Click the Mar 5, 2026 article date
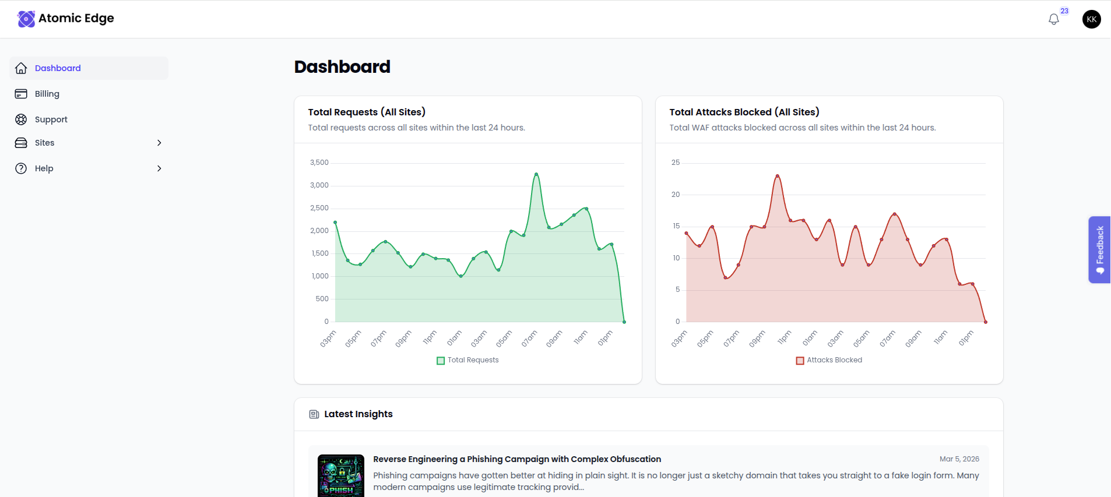The image size is (1111, 497). (x=959, y=459)
